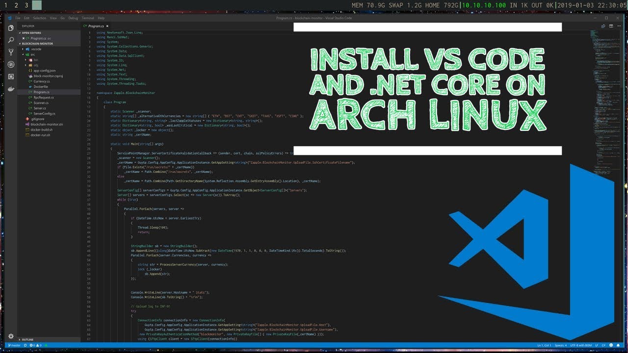Screen dimensions: 628x353
Task: Open the Edit menu
Action: tap(26, 18)
